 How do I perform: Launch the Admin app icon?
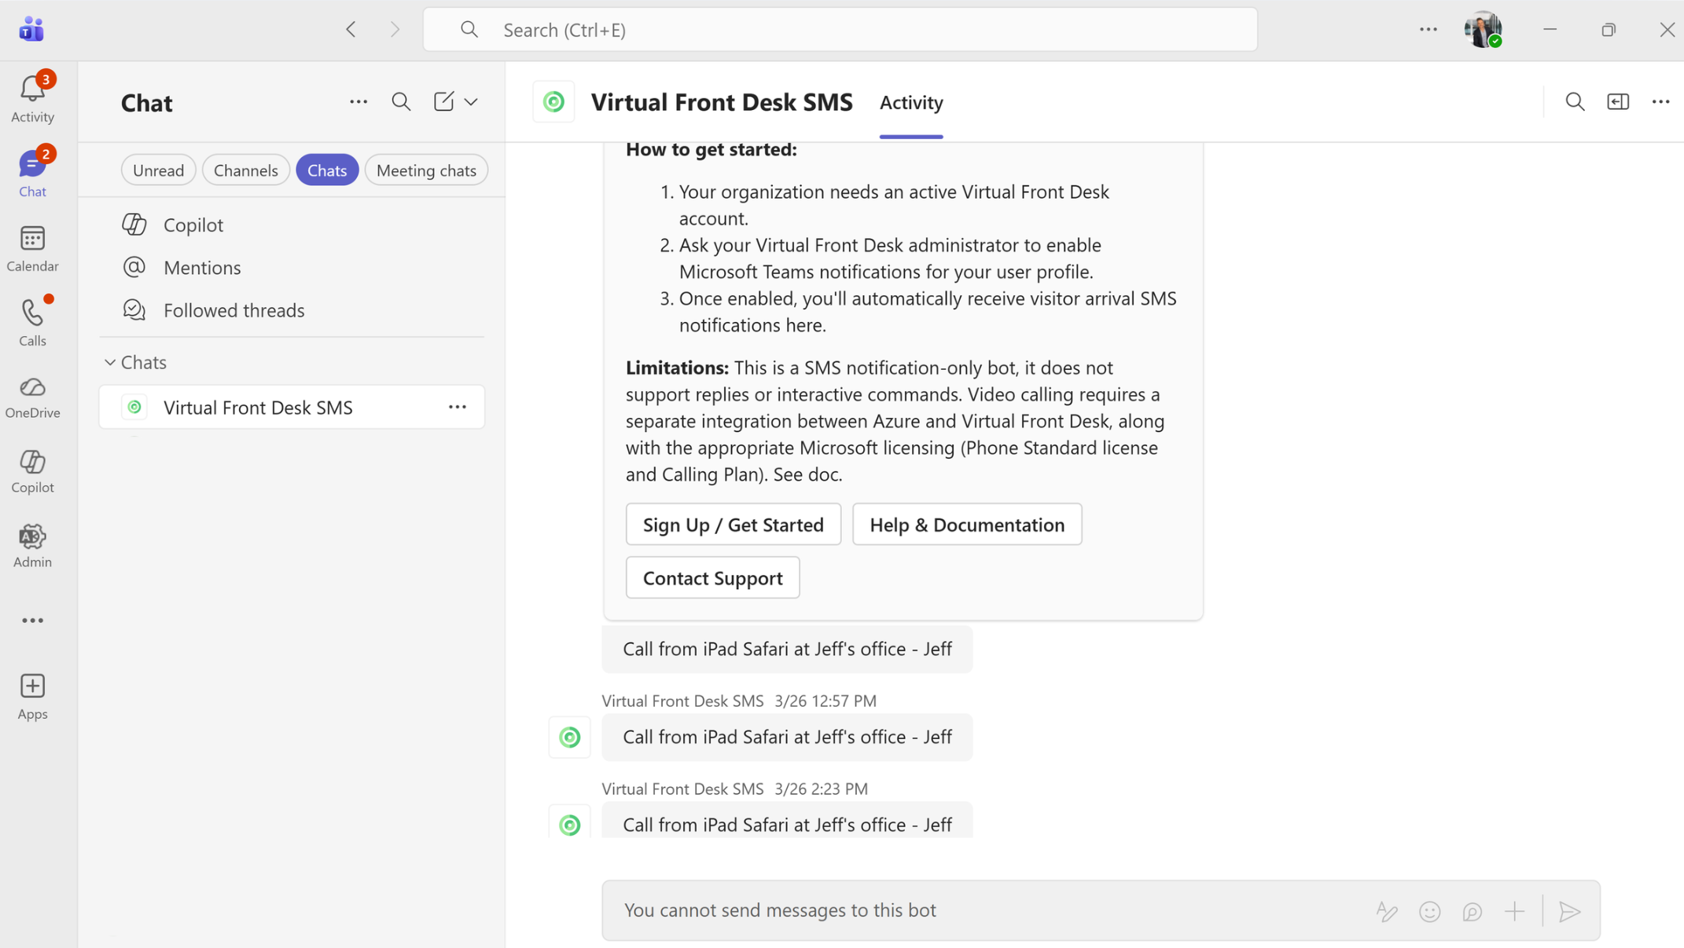point(32,546)
